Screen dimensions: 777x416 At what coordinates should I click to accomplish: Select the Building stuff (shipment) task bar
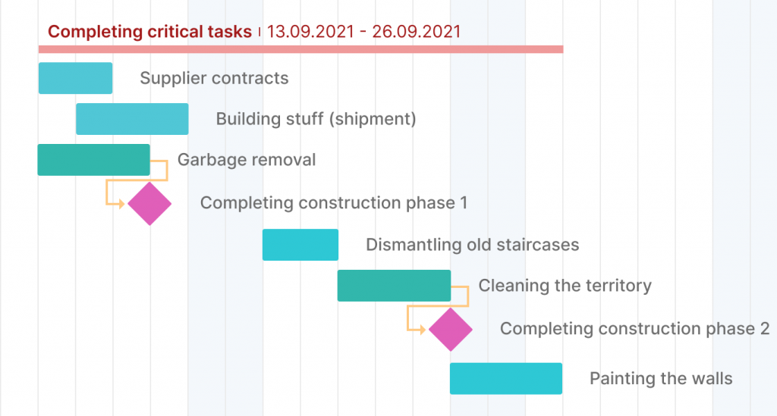[x=132, y=119]
